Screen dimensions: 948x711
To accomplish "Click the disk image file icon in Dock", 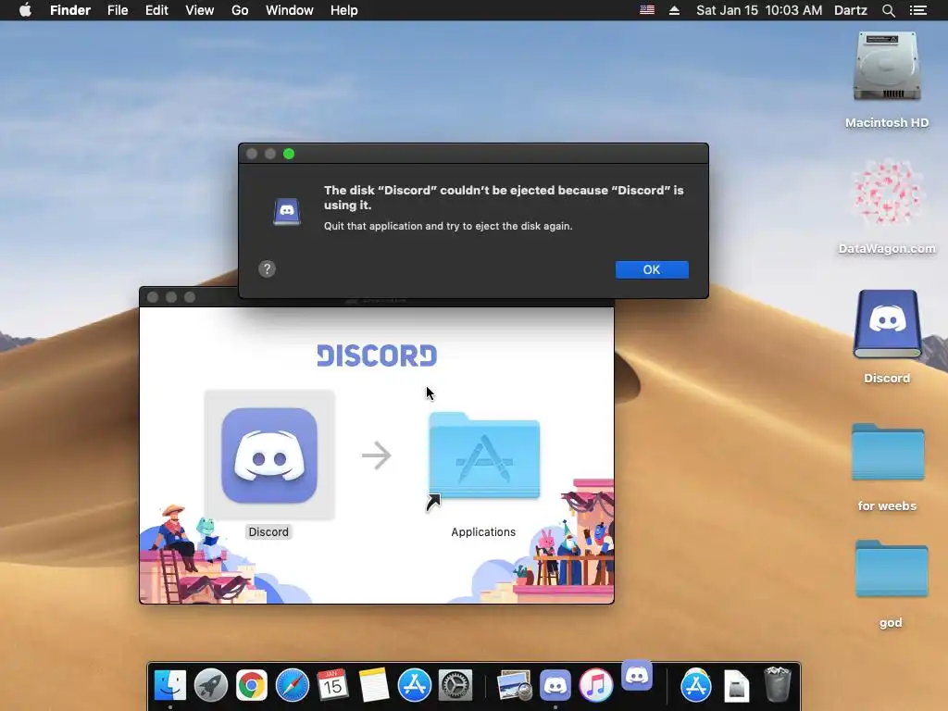I will [736, 686].
